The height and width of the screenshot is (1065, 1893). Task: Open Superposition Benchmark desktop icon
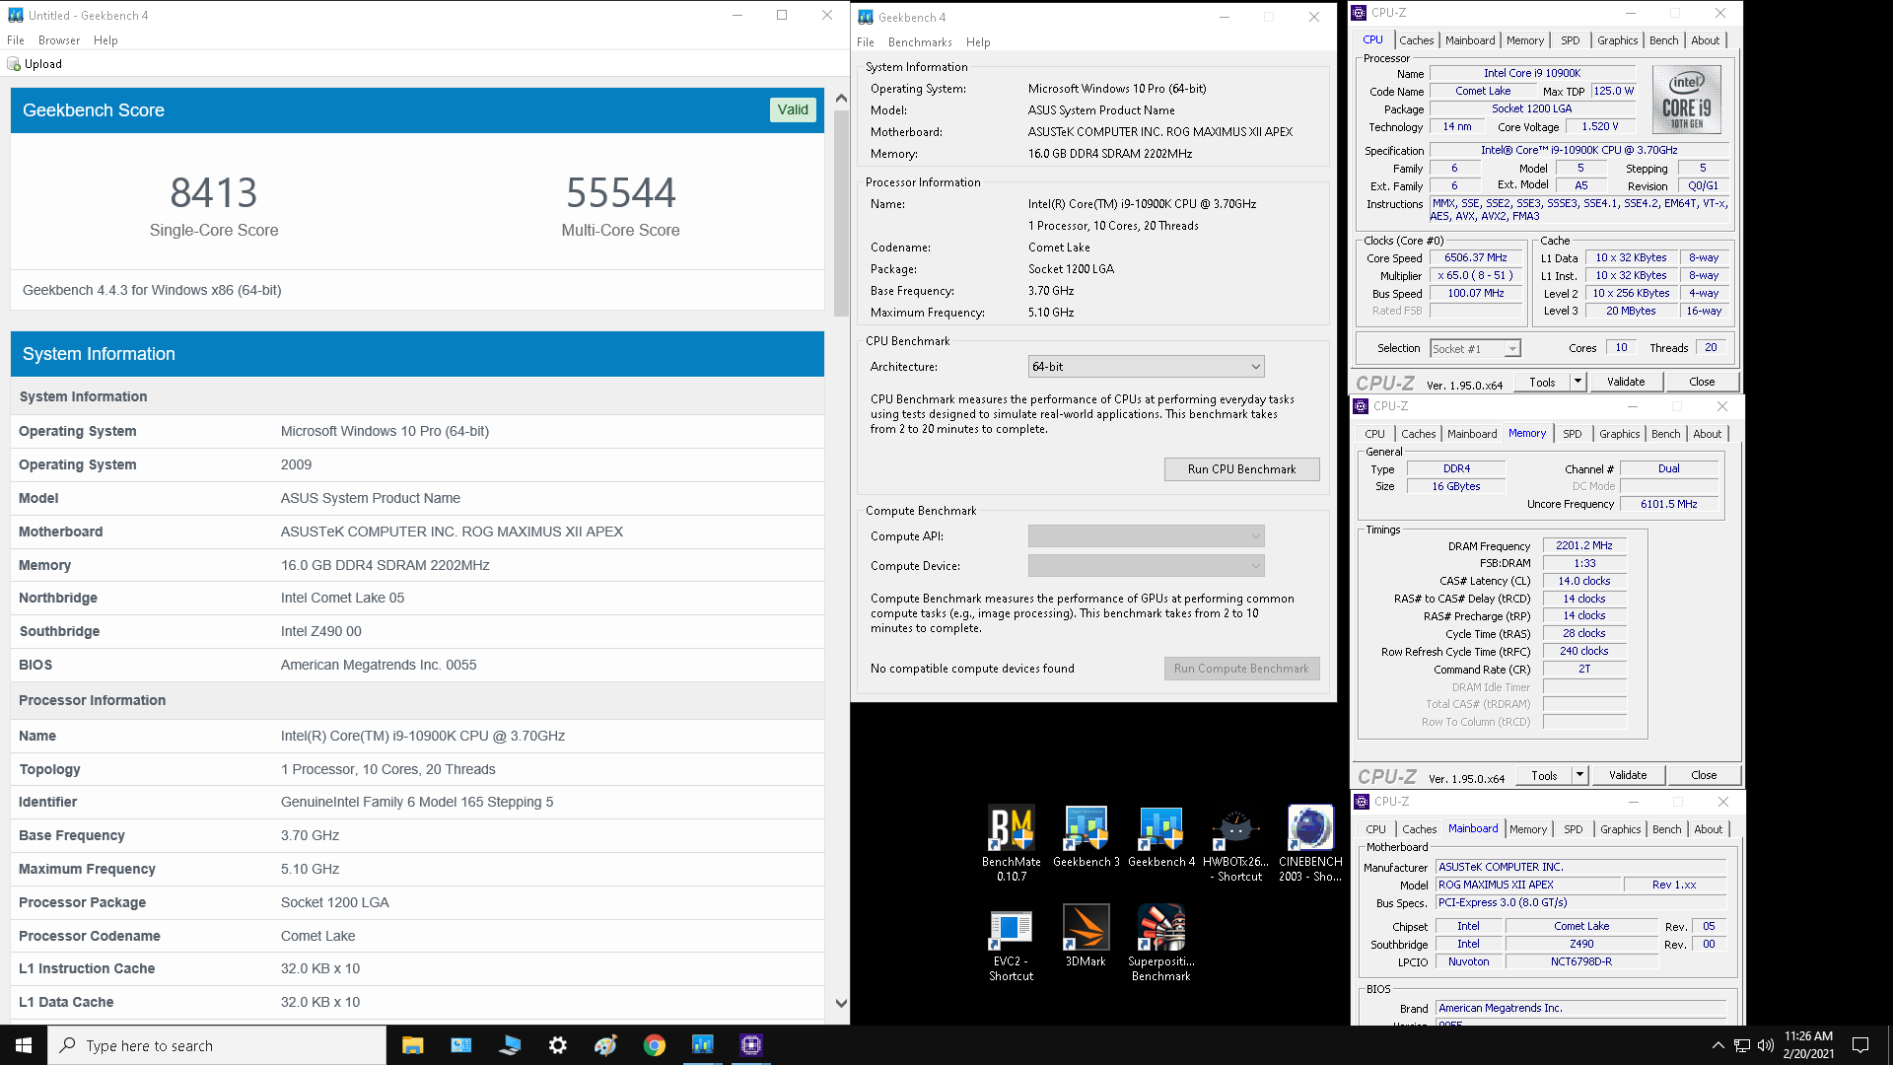(1160, 944)
